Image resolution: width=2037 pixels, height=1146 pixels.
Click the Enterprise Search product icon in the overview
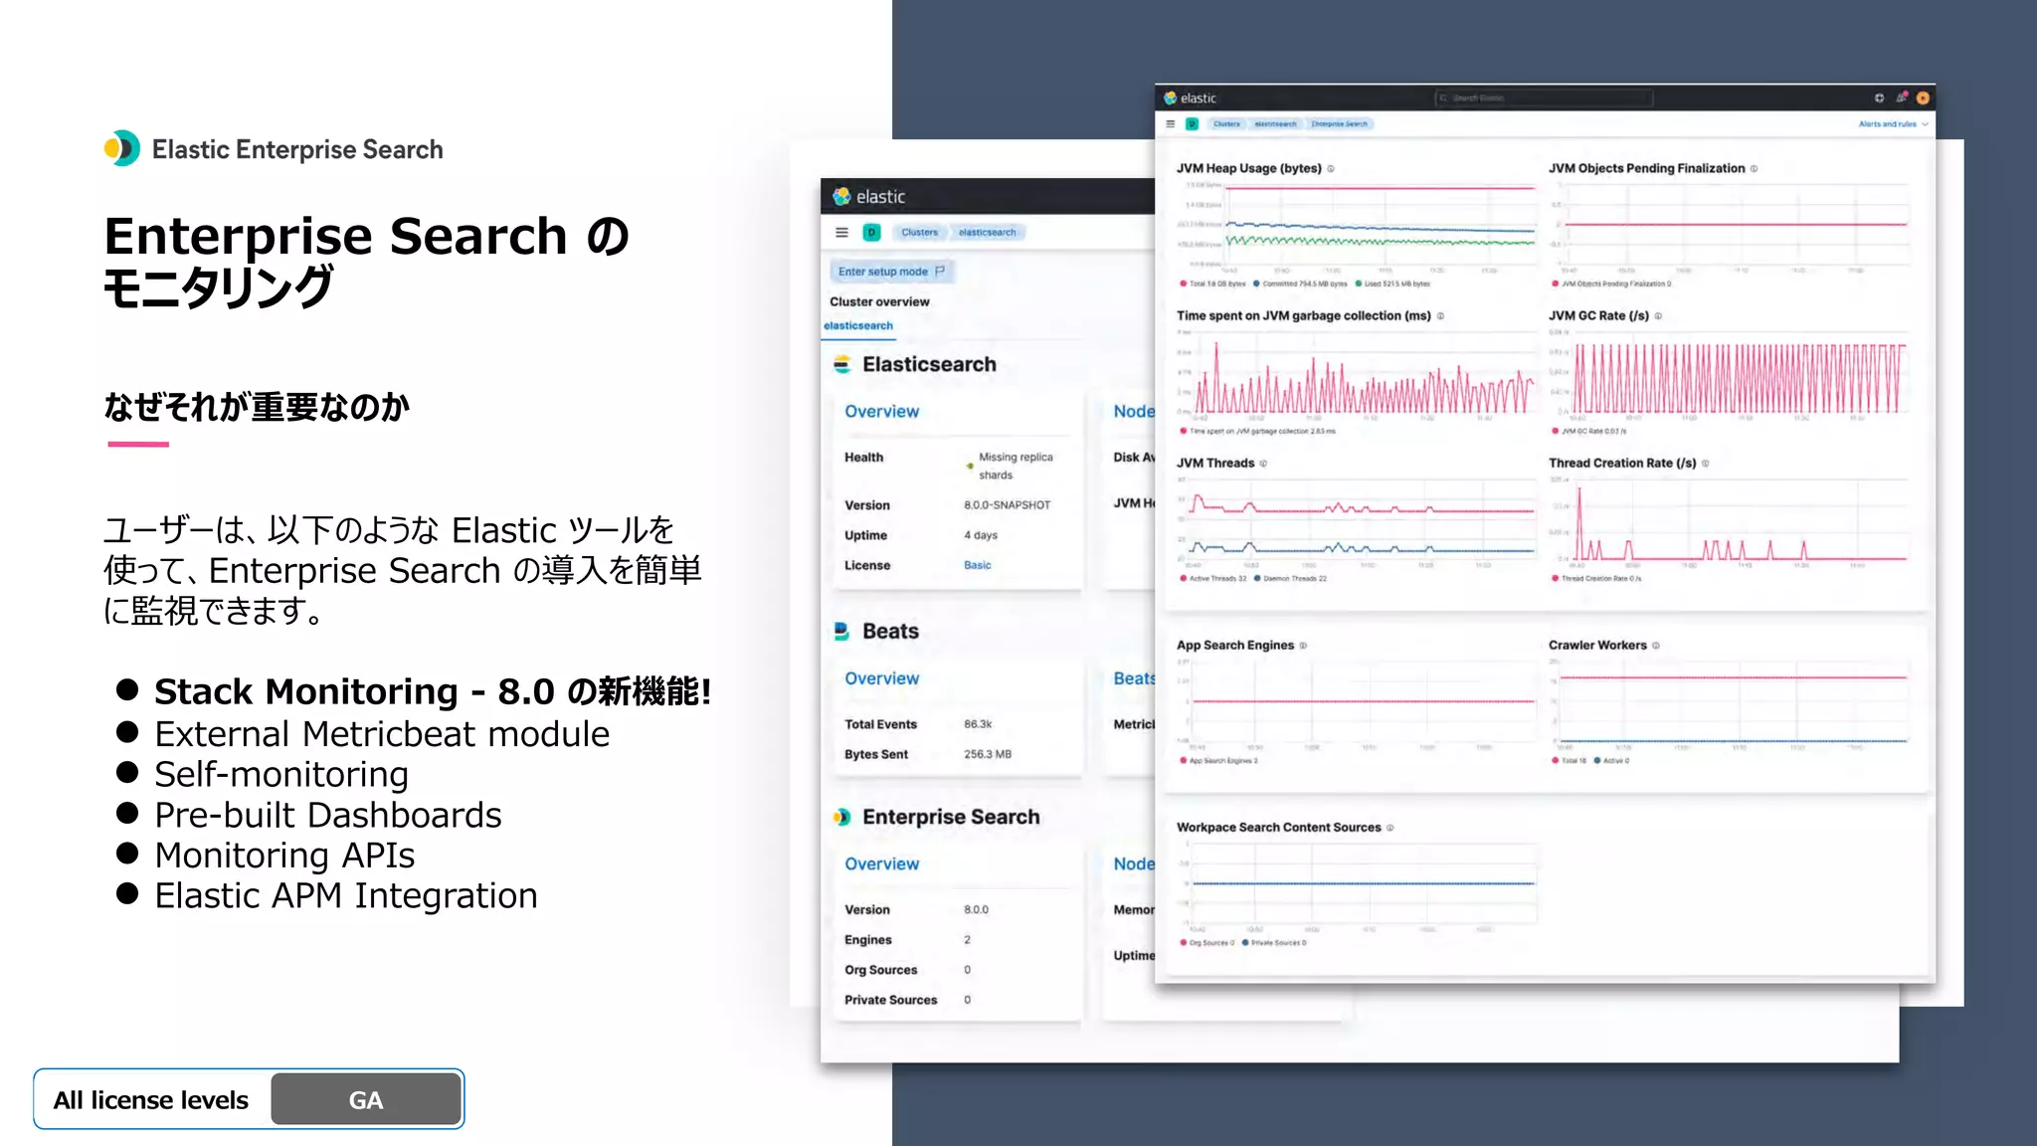pos(842,817)
